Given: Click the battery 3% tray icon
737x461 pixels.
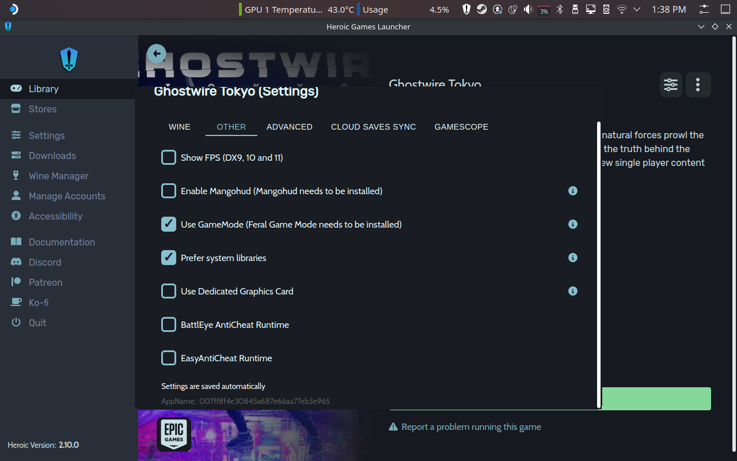Looking at the screenshot, I should (544, 9).
